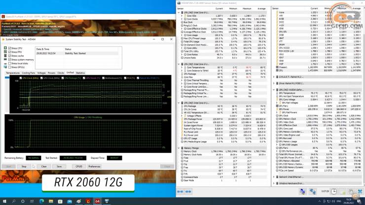Enable the Stress GPU(s) checkbox
The height and width of the screenshot is (205, 365).
coord(9,67)
